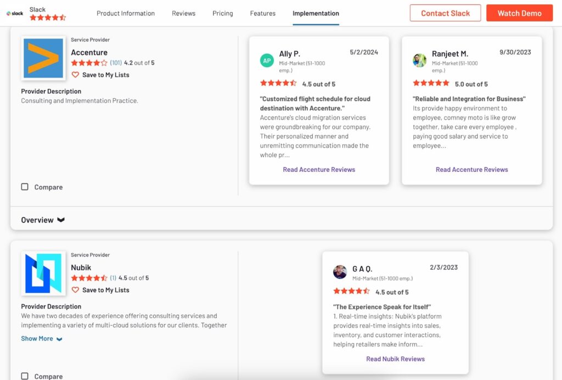
Task: Click the Watch Demo button
Action: coord(519,13)
